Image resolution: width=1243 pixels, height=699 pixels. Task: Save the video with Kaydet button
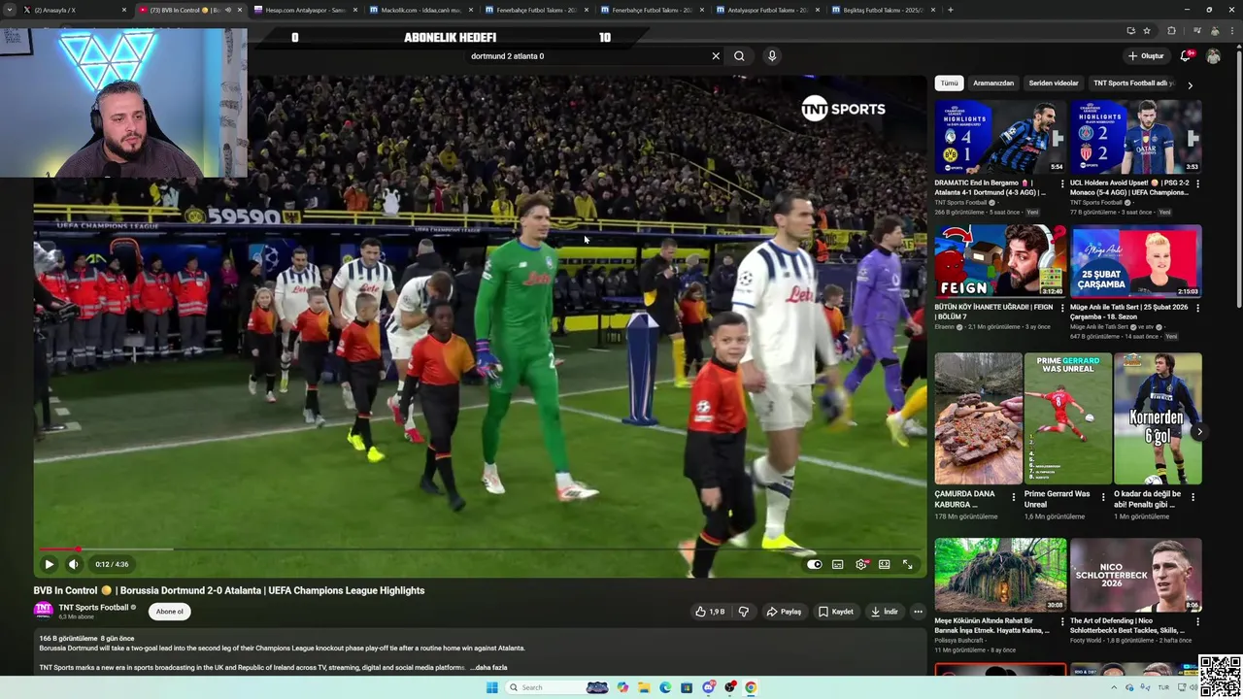[x=835, y=612]
